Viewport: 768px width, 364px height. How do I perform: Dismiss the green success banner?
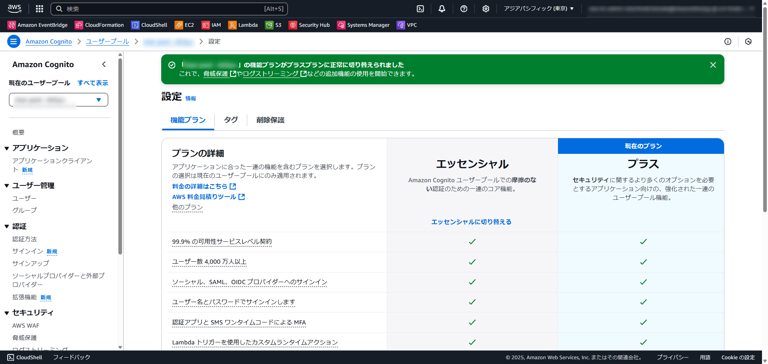713,65
